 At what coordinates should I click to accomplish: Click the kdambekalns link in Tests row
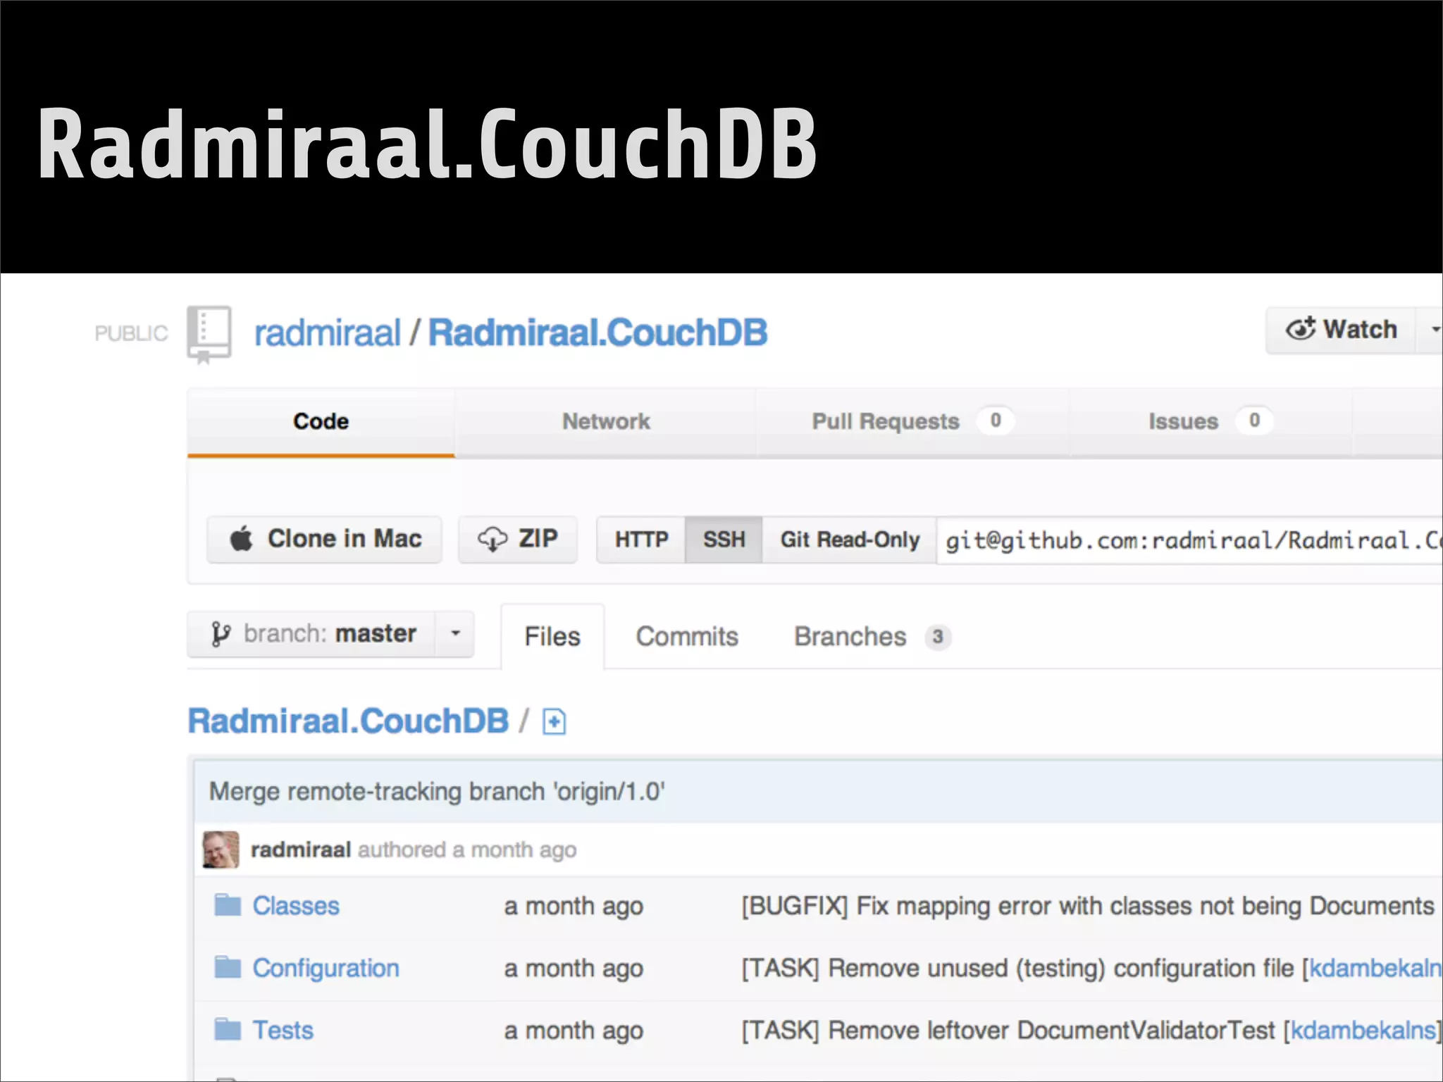pyautogui.click(x=1363, y=1031)
